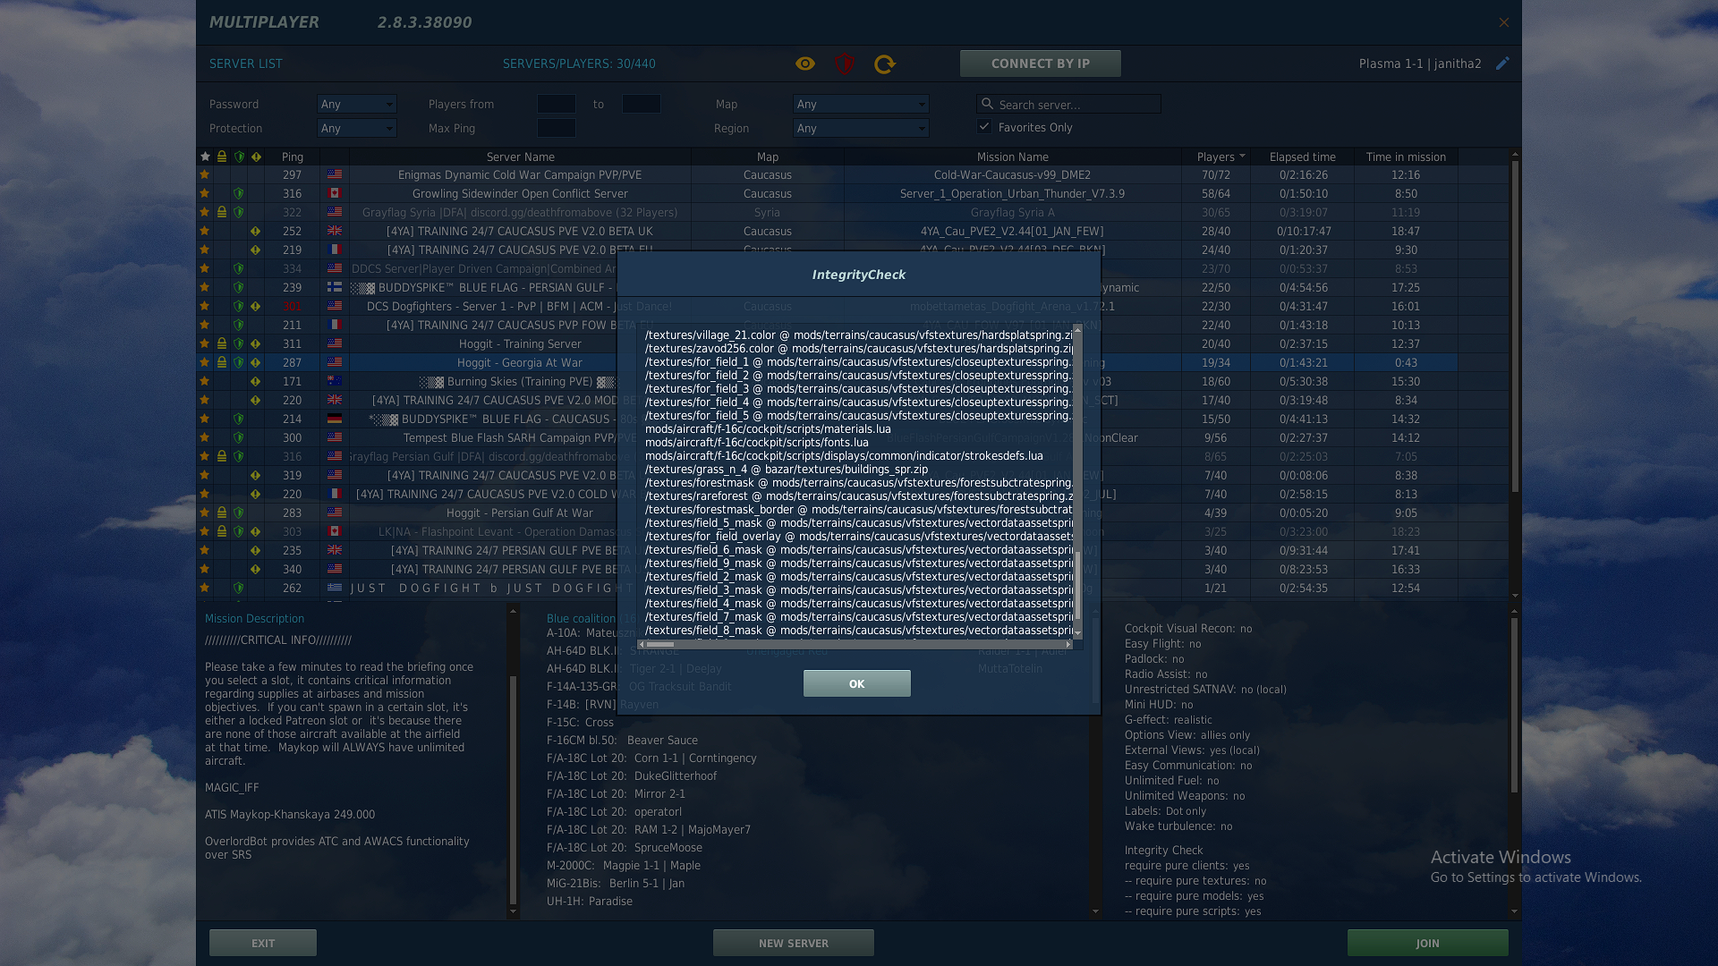1718x966 pixels.
Task: Click the US flag on the Enigmas Dynamic Cold War row
Action: pos(335,174)
